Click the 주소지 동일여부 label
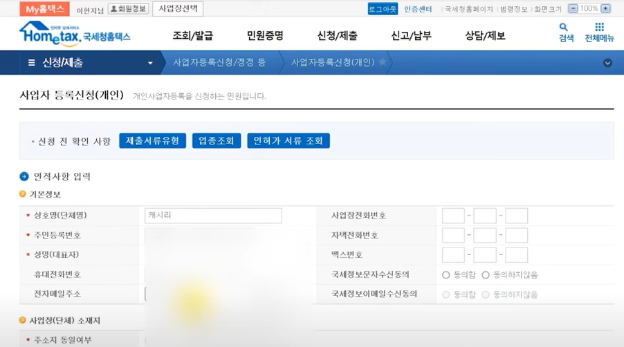This screenshot has width=624, height=347. [62, 340]
